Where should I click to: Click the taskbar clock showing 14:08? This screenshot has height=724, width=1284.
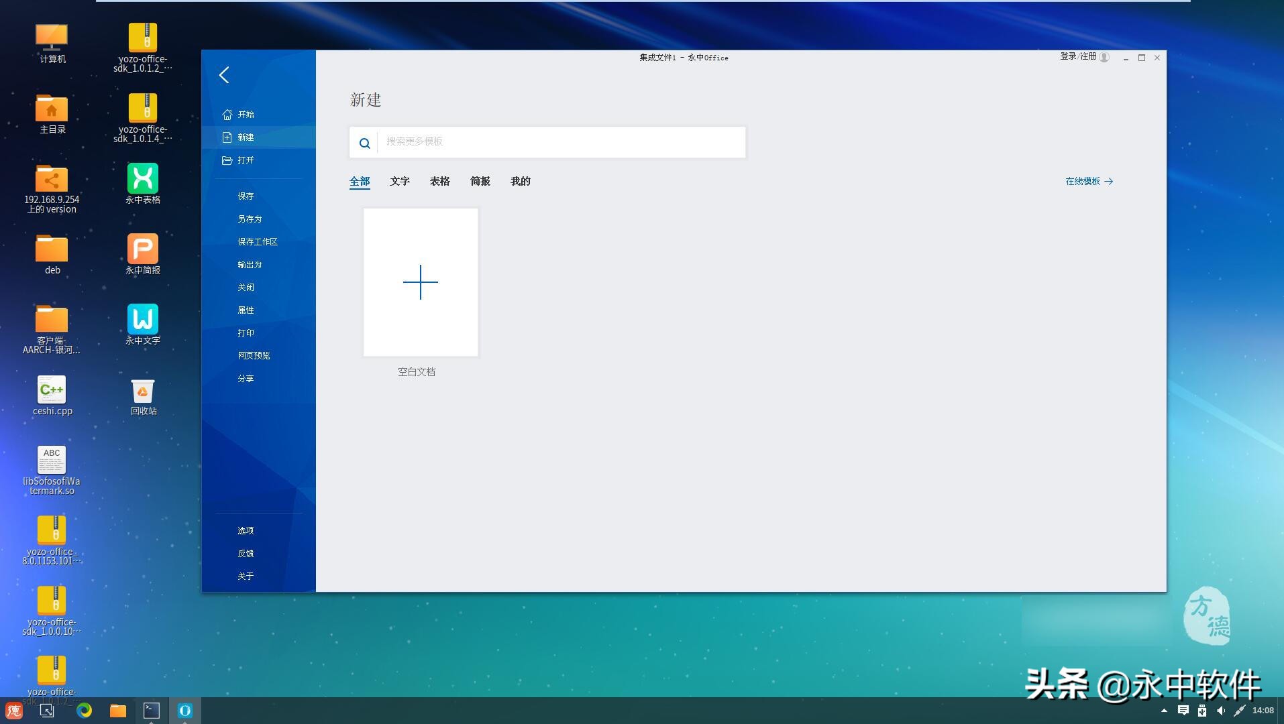click(1263, 711)
